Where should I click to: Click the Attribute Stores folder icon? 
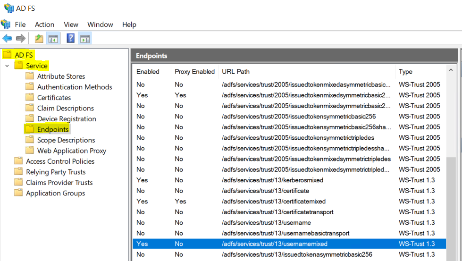pos(29,76)
